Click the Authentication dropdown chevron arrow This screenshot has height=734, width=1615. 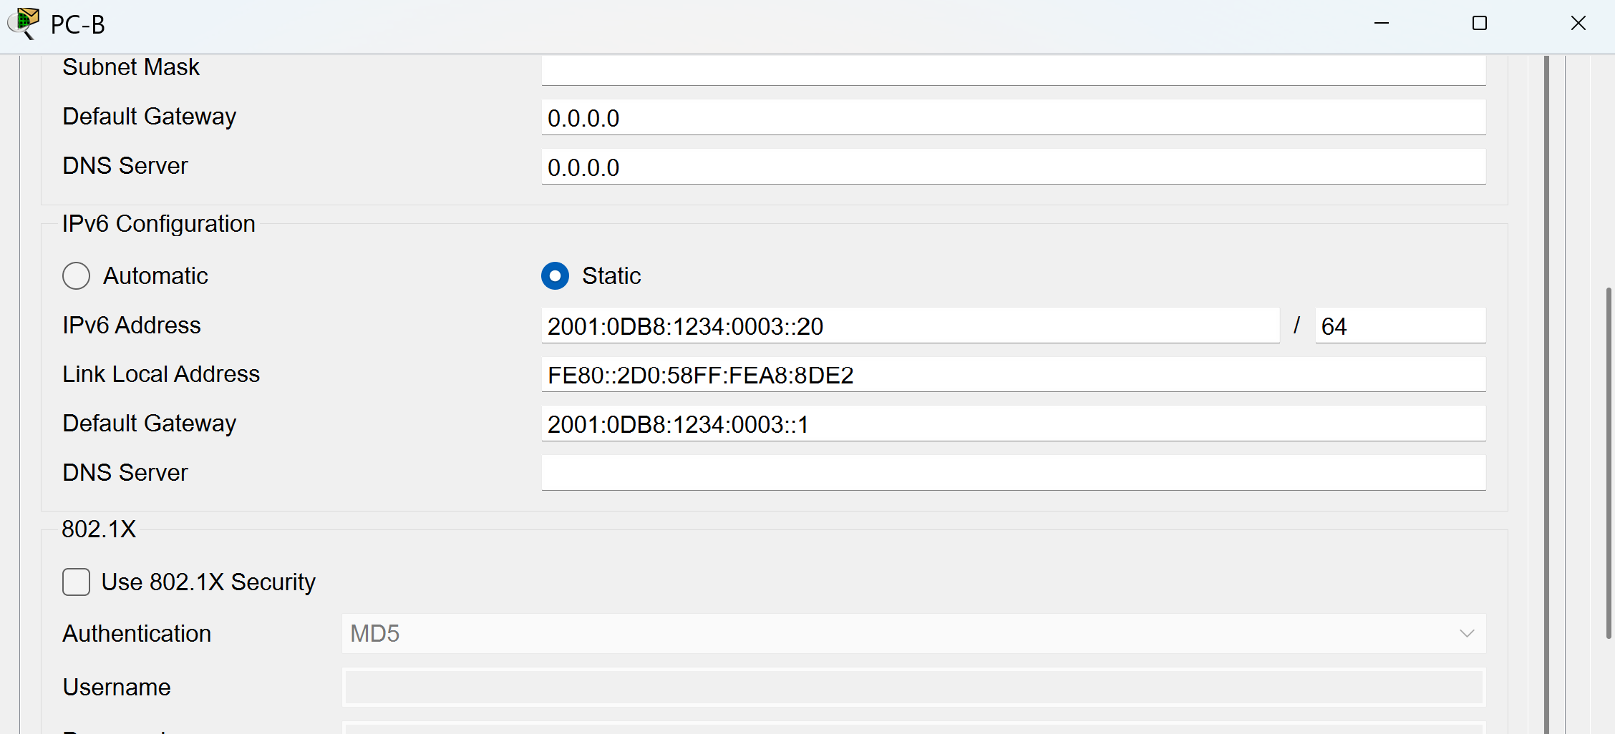pyautogui.click(x=1467, y=634)
